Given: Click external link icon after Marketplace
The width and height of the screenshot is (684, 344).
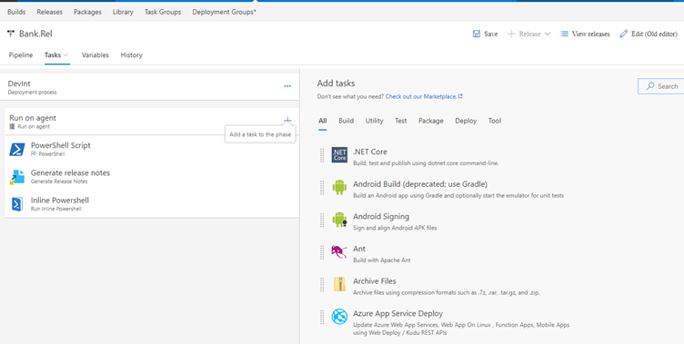Looking at the screenshot, I should (x=460, y=96).
